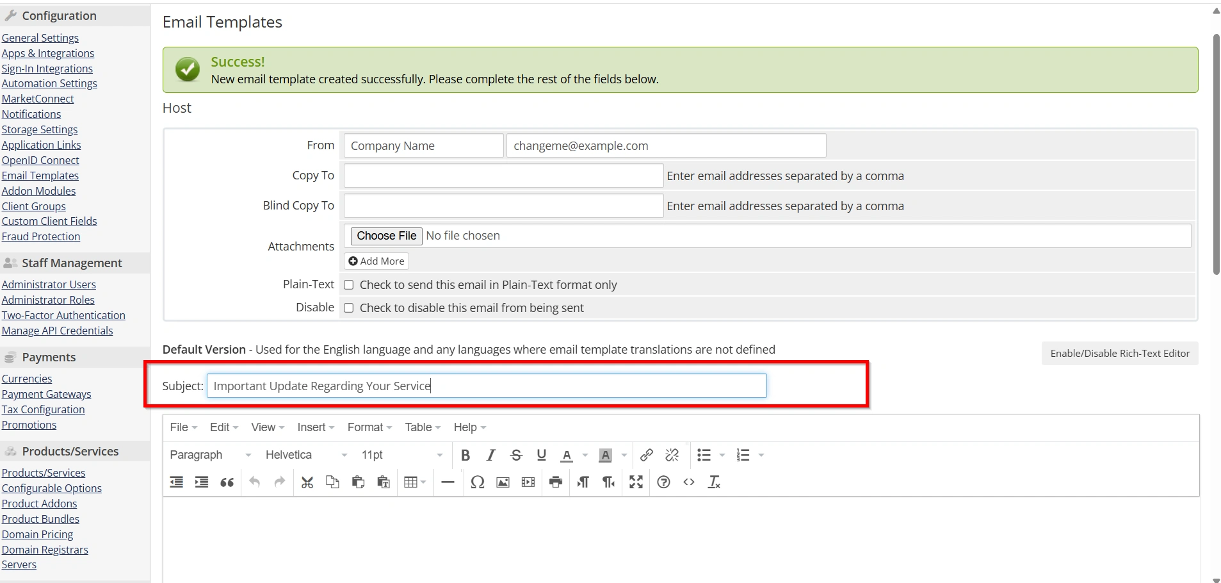This screenshot has width=1221, height=583.
Task: Click the Subject input field
Action: click(x=487, y=386)
